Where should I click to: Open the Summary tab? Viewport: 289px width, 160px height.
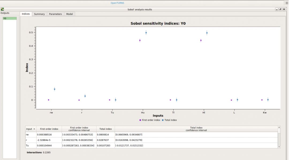click(x=39, y=14)
